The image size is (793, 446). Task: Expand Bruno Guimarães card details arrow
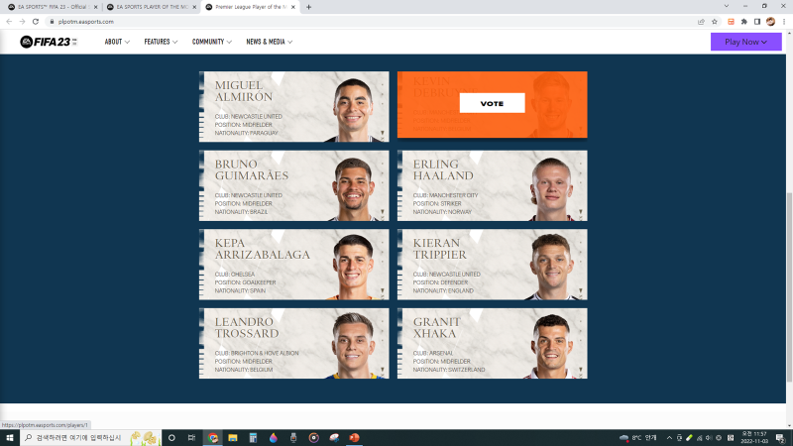(x=383, y=212)
